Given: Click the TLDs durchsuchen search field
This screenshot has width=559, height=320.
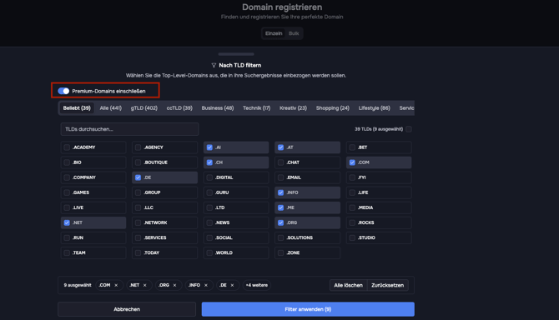Looking at the screenshot, I should pos(129,129).
